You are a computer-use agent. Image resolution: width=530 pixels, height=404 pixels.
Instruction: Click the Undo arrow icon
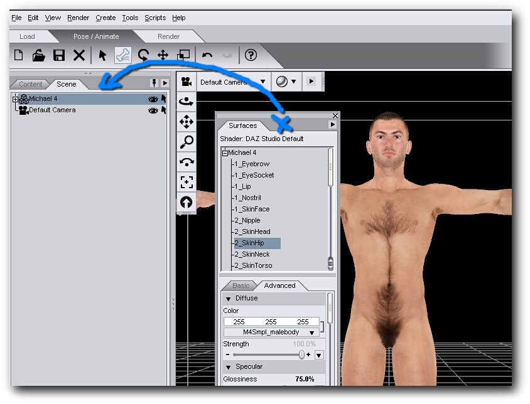coord(207,55)
